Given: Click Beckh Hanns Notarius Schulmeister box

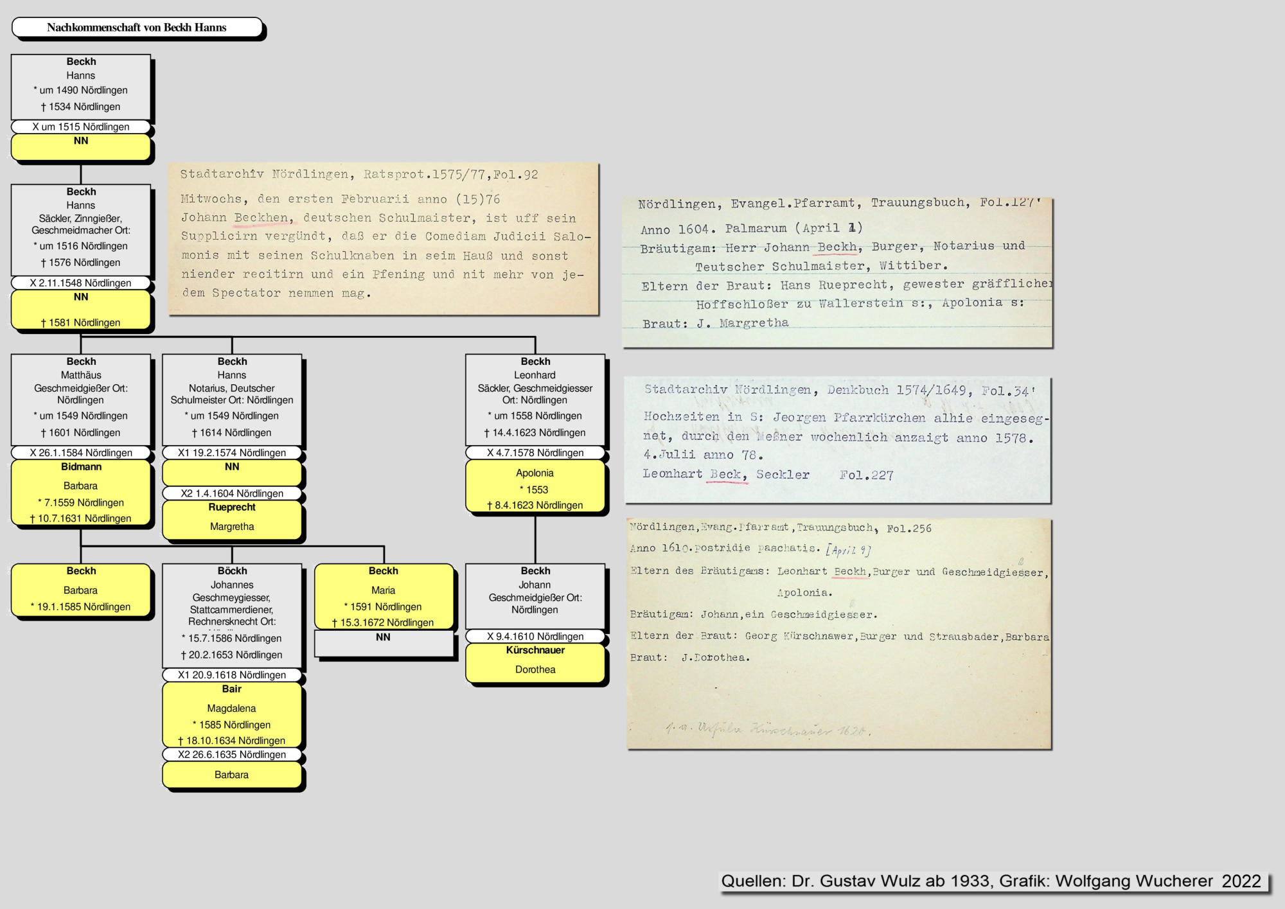Looking at the screenshot, I should point(232,398).
